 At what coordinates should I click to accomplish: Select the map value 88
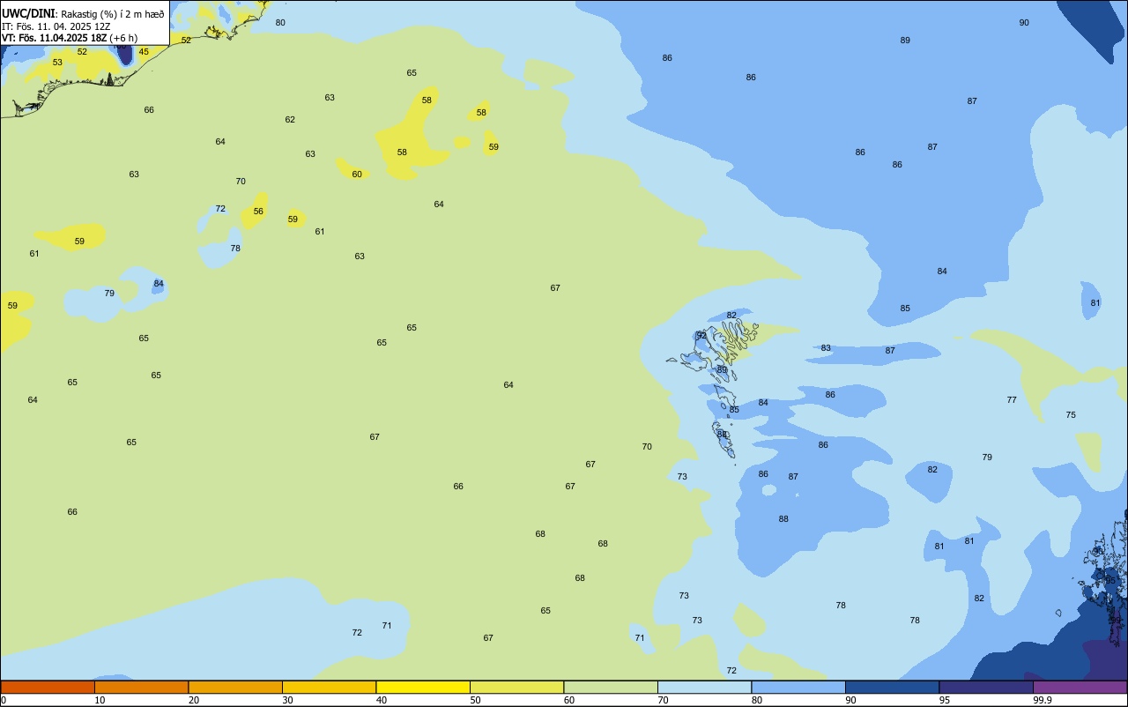pyautogui.click(x=783, y=519)
